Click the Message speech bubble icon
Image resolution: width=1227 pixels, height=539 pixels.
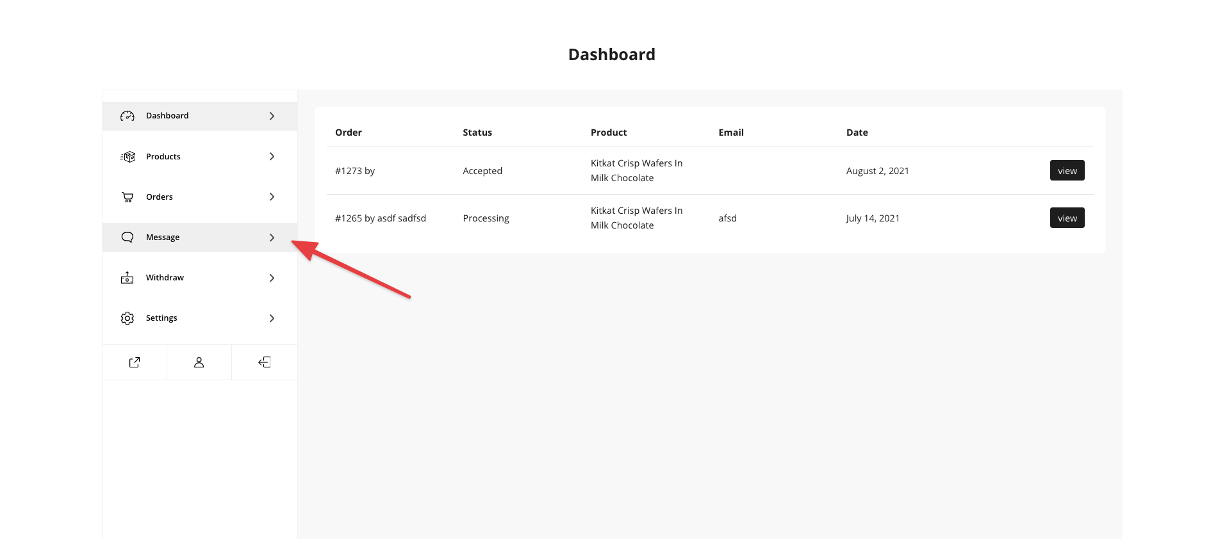[128, 237]
